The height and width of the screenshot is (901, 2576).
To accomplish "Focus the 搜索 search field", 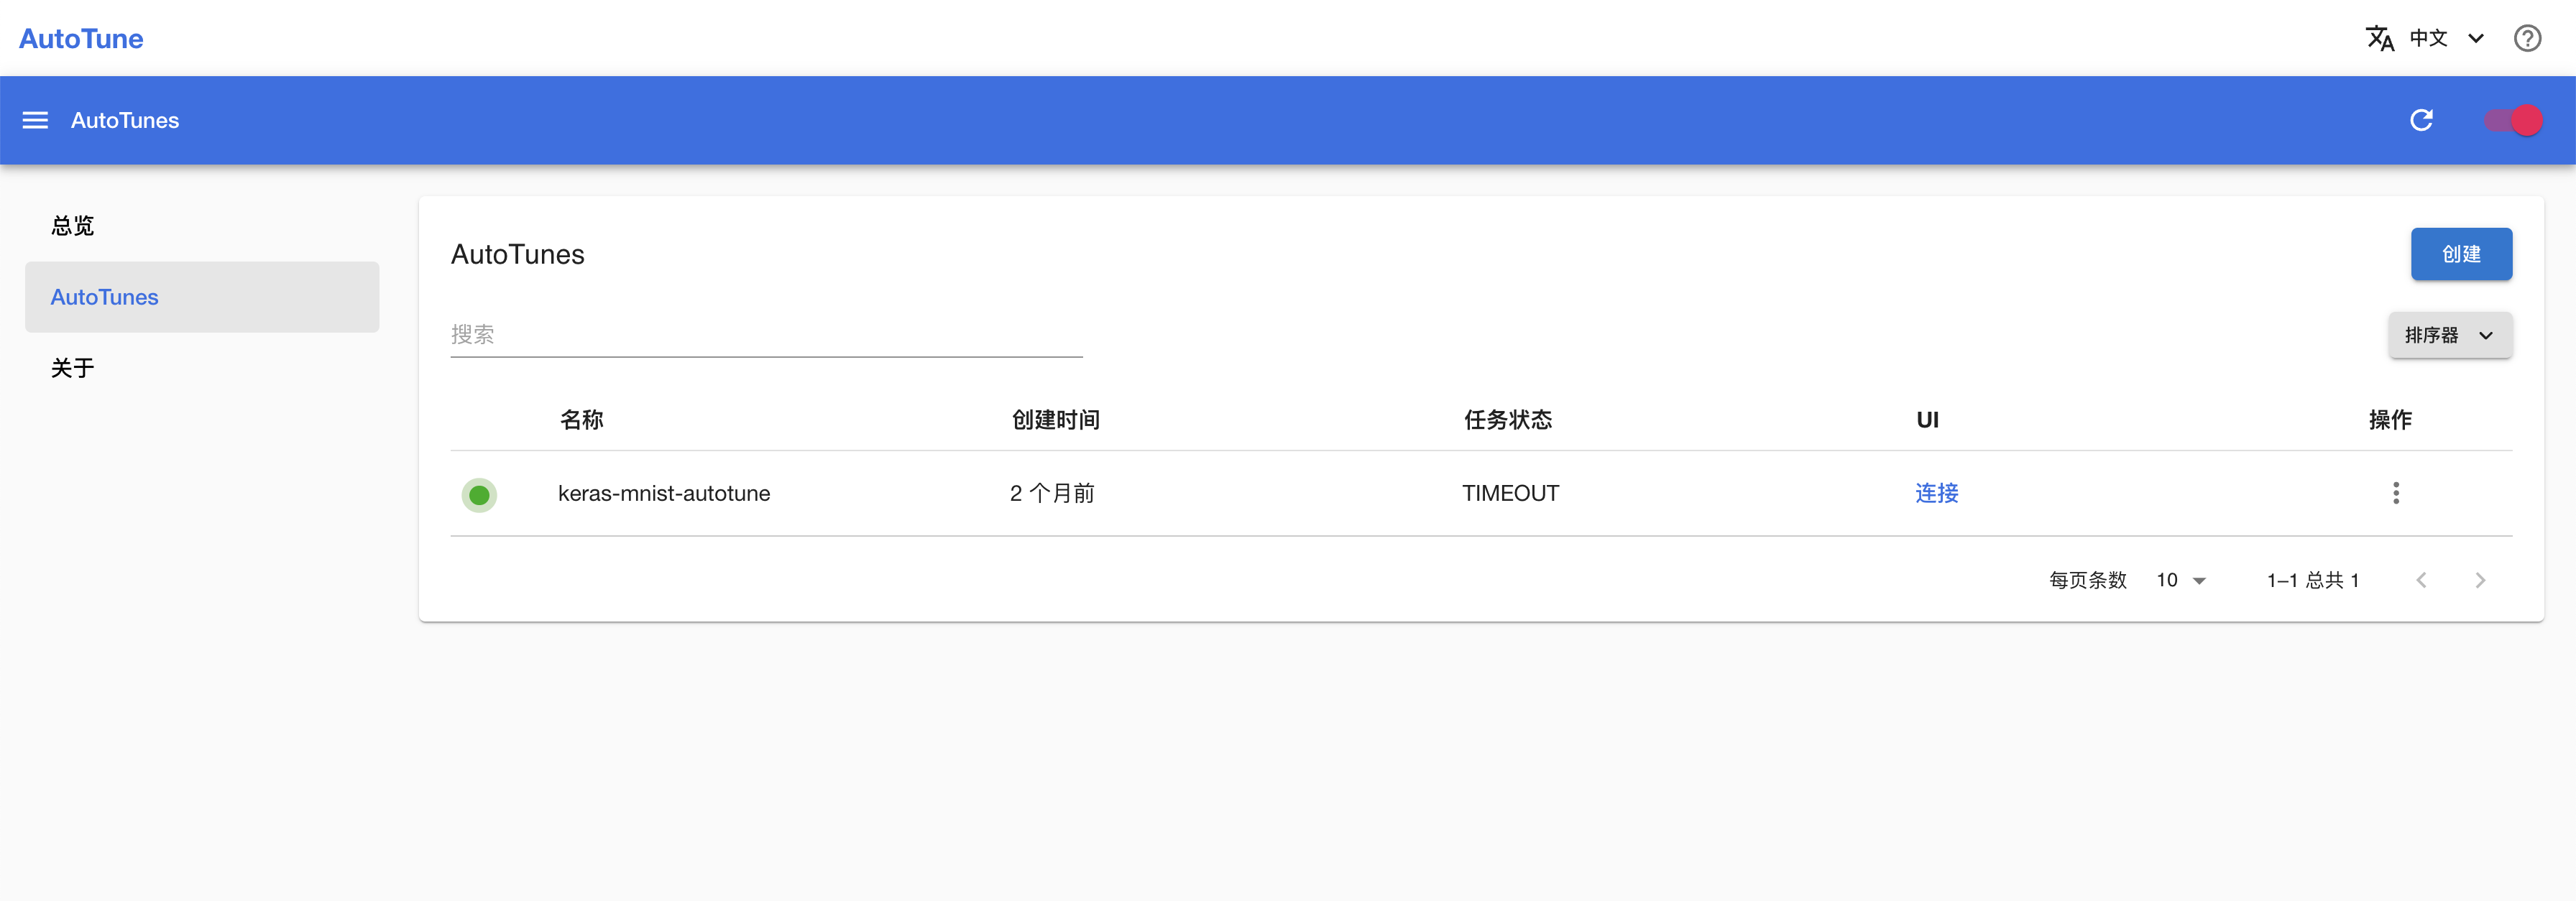I will coord(766,335).
